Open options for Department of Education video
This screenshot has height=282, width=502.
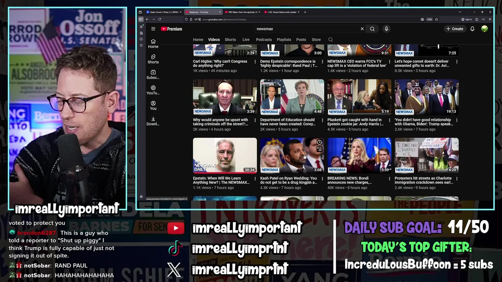[322, 120]
